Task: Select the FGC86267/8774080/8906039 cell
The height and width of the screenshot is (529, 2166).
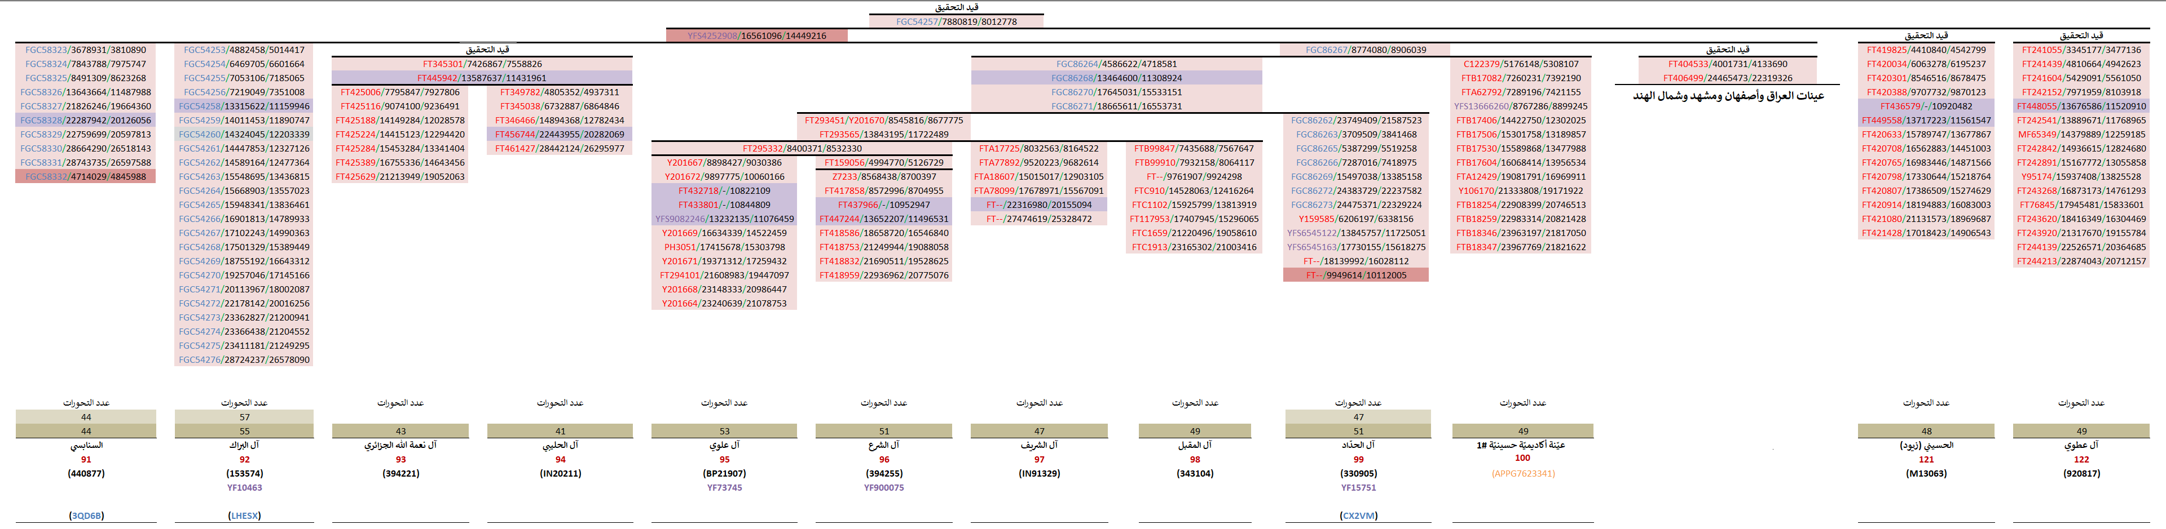Action: pos(1366,50)
